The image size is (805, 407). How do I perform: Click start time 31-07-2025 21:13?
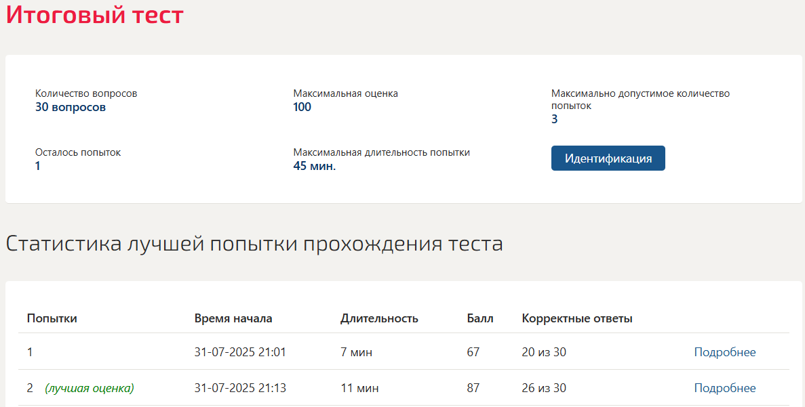click(x=240, y=388)
